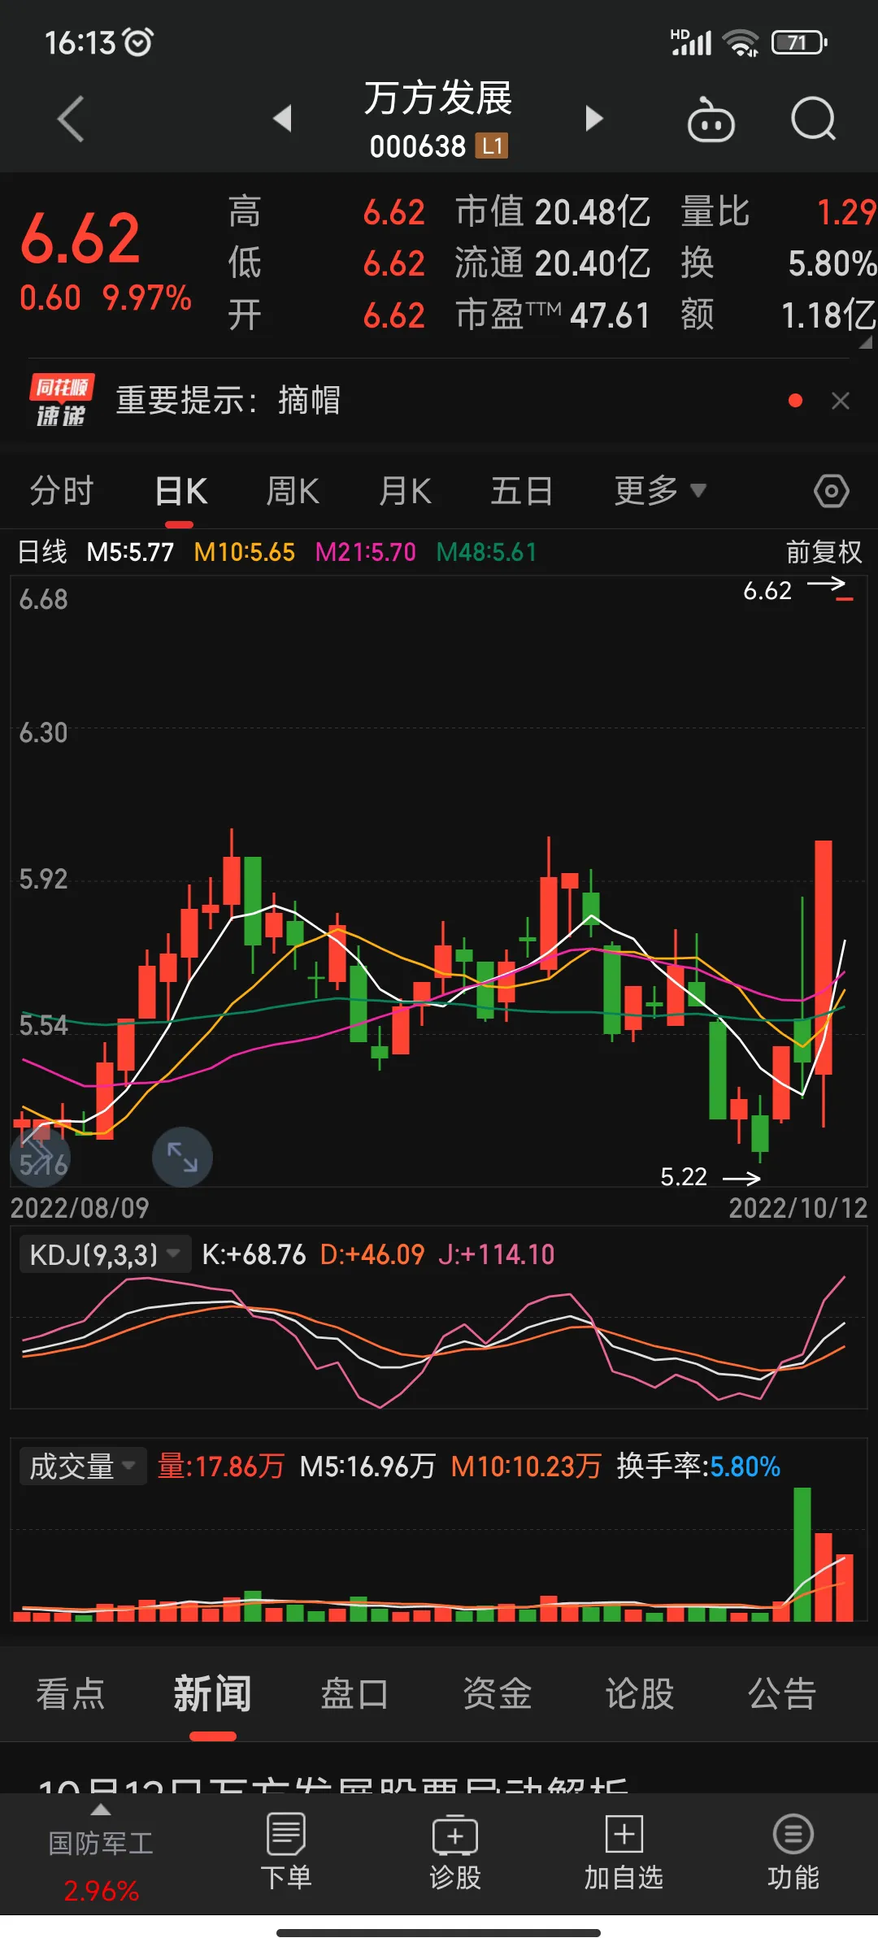Screen dimensions: 878x1951
Task: Tap the M10:5.65 moving average label
Action: tap(244, 552)
